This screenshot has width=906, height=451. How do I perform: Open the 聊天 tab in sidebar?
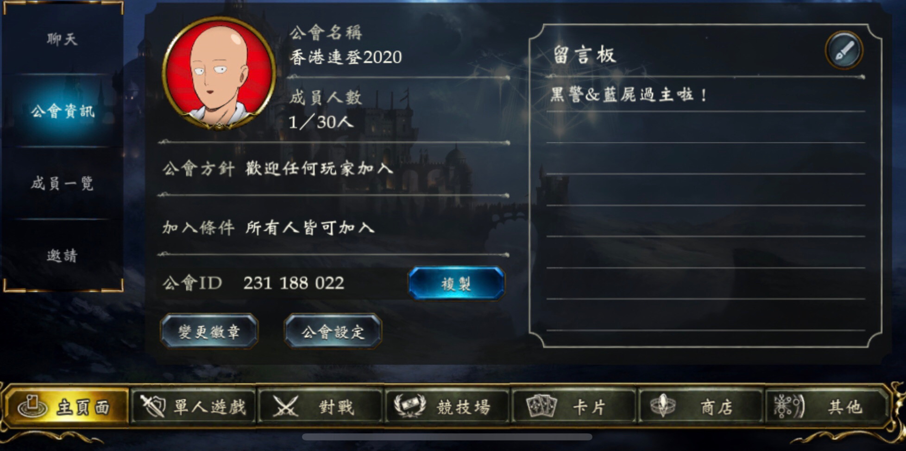pyautogui.click(x=63, y=39)
